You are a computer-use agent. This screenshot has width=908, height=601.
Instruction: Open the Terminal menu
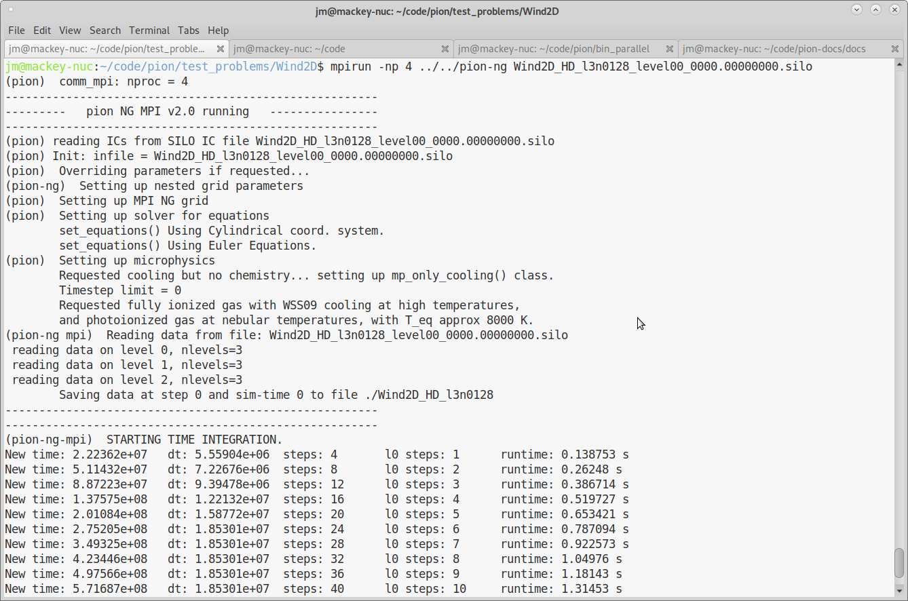149,31
